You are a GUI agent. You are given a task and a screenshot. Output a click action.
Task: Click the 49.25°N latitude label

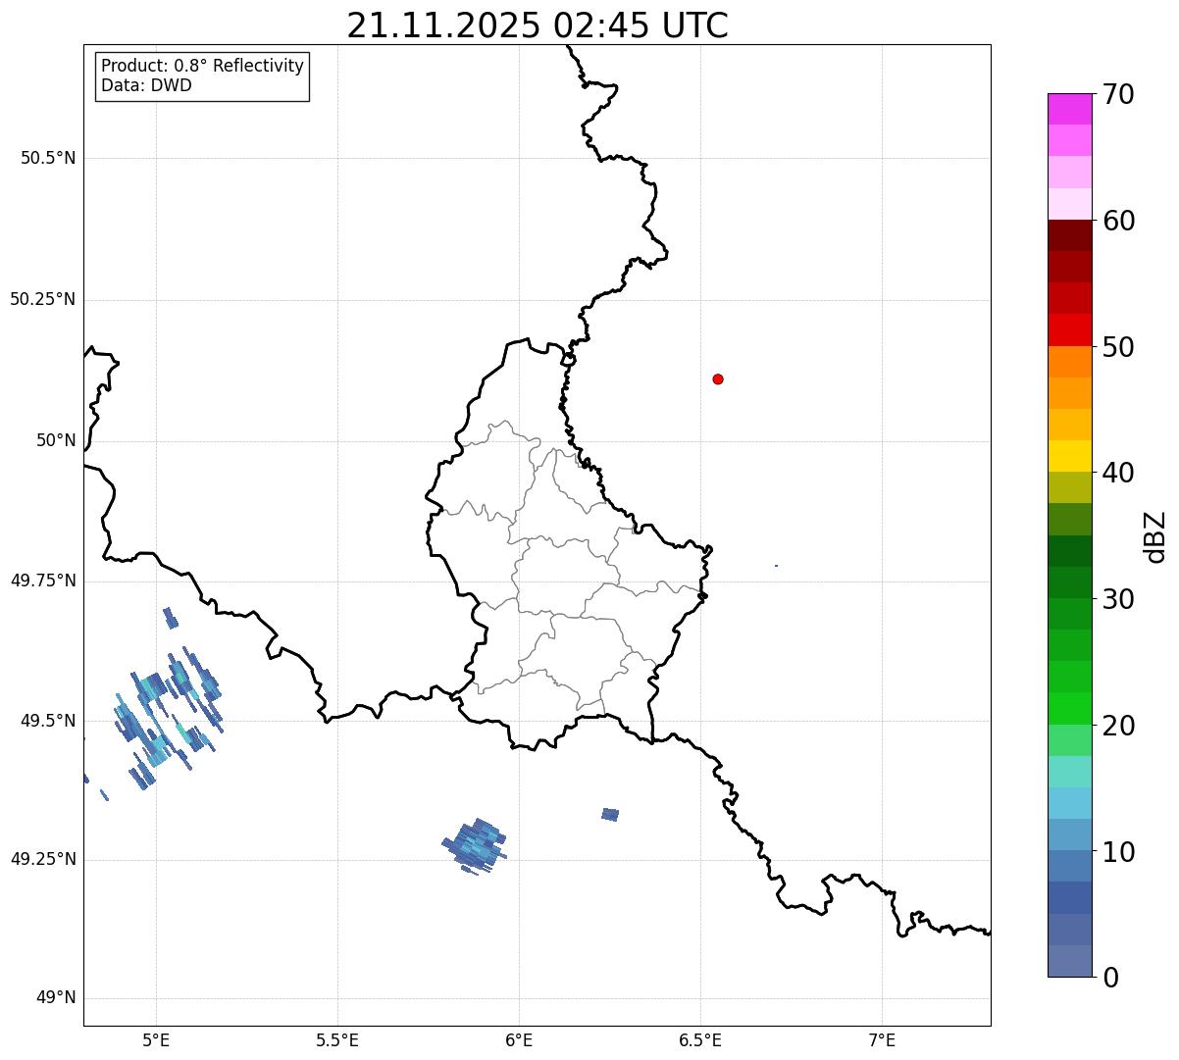pyautogui.click(x=43, y=859)
